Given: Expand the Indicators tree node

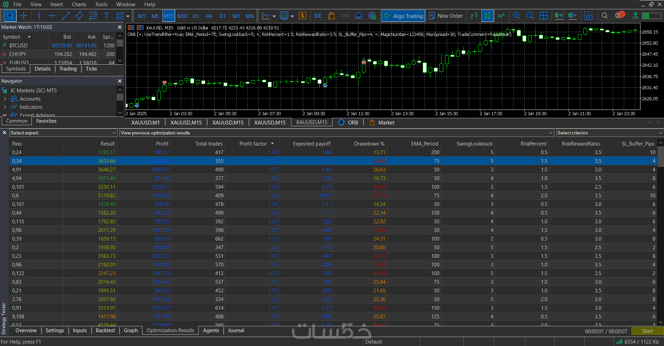Looking at the screenshot, I should click(x=5, y=107).
